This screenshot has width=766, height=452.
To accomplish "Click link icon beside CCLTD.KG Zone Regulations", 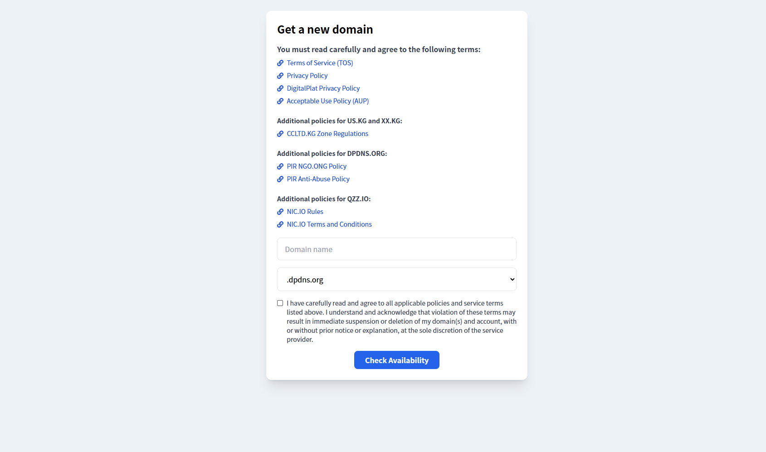I will click(x=280, y=134).
